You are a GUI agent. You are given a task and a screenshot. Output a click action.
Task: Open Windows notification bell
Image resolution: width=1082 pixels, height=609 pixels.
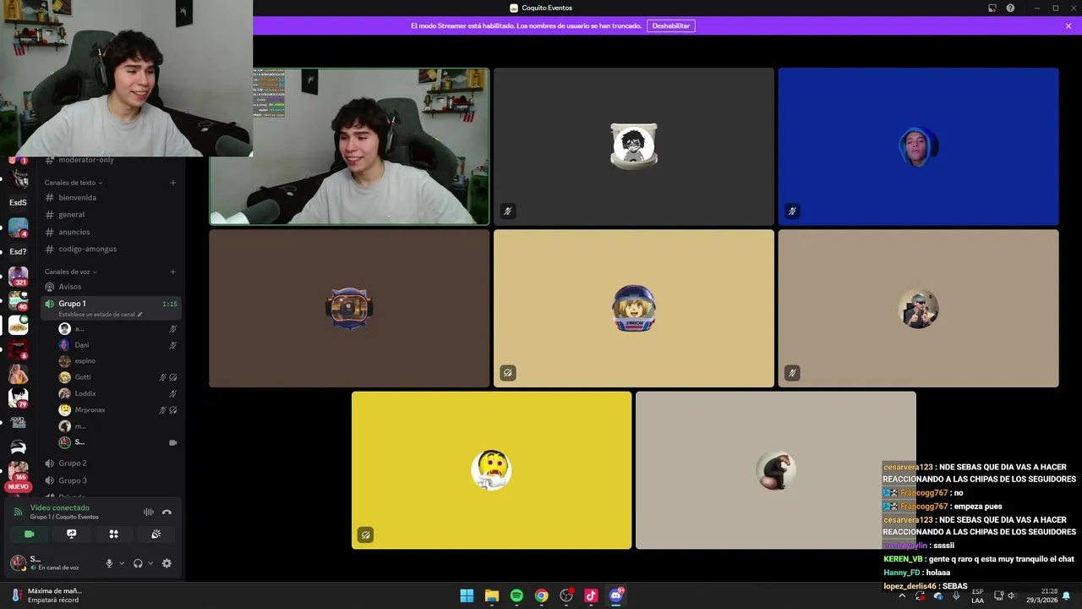[x=1066, y=595]
